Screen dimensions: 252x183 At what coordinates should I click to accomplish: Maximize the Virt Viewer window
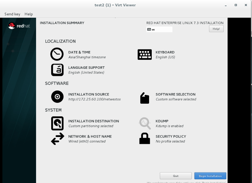tap(236, 5)
